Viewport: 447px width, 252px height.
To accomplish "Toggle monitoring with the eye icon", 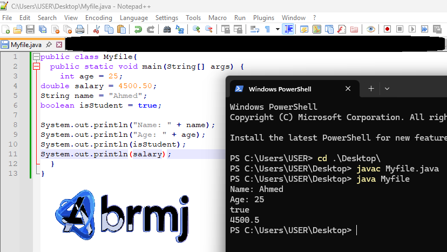I will (370, 29).
